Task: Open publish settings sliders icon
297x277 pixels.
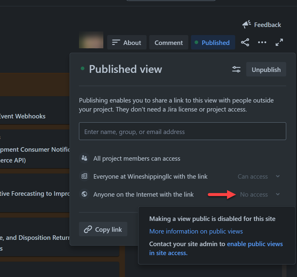Action: point(236,69)
